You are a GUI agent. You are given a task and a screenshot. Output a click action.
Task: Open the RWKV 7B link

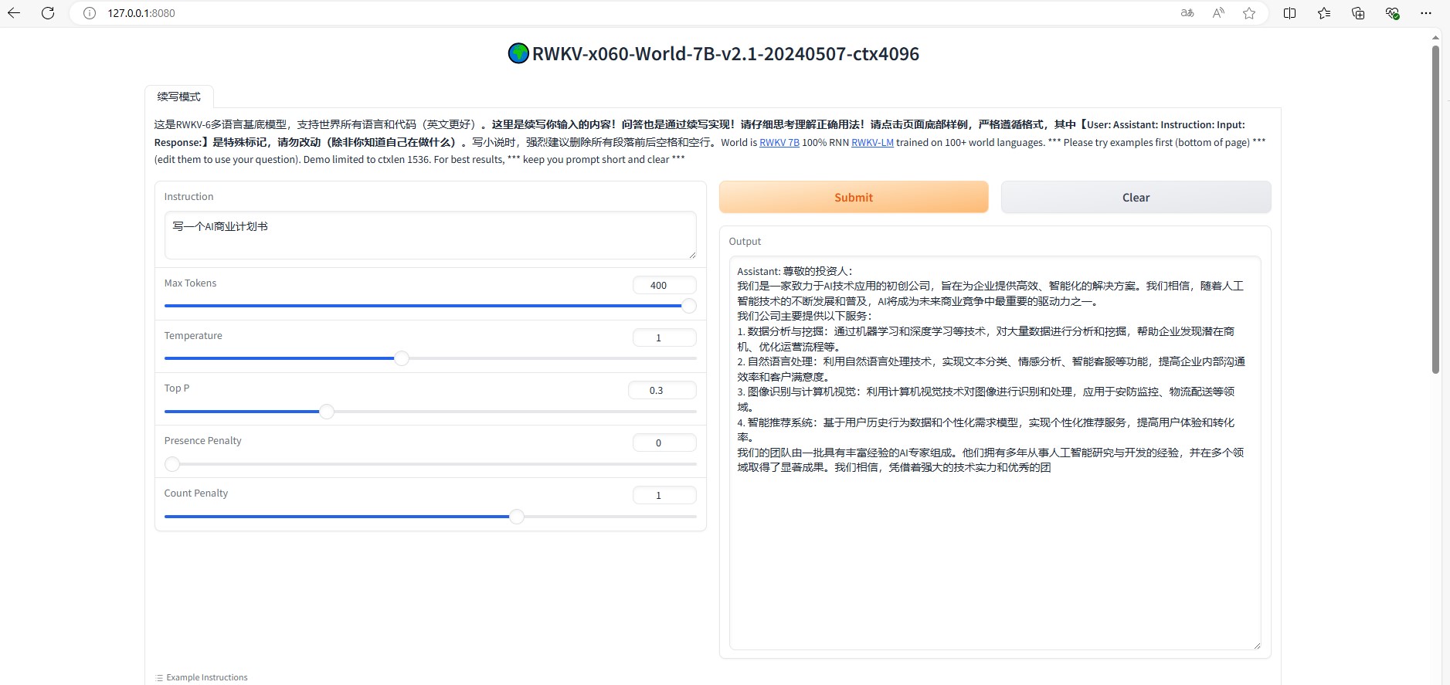pyautogui.click(x=779, y=142)
